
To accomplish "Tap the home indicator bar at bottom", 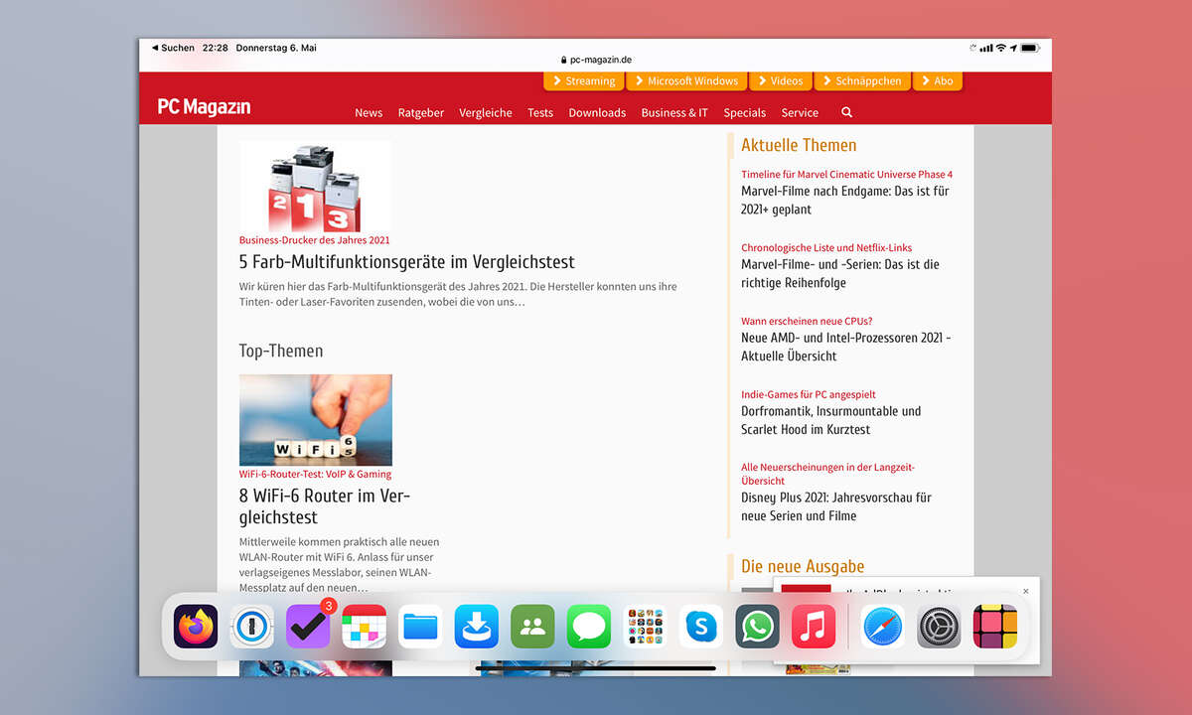I will pos(596,668).
